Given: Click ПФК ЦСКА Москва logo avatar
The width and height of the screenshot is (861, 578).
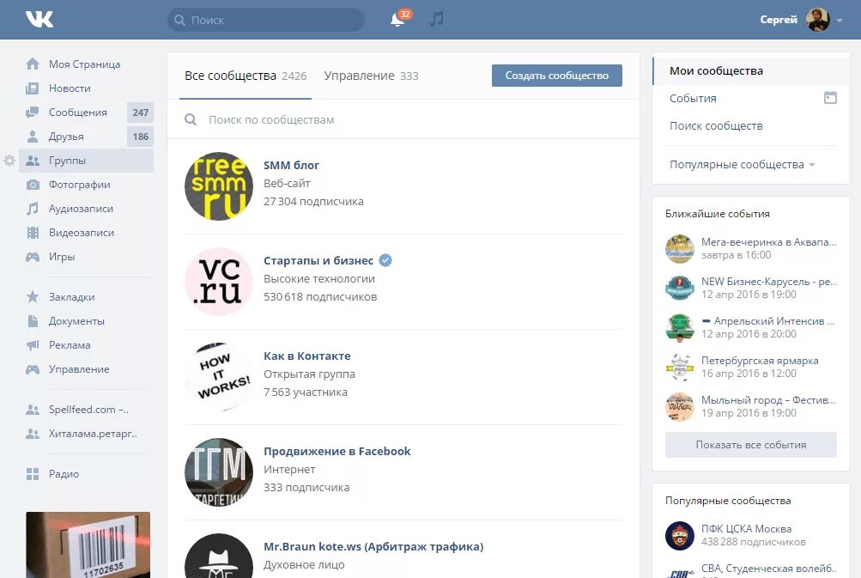Looking at the screenshot, I should pyautogui.click(x=680, y=536).
